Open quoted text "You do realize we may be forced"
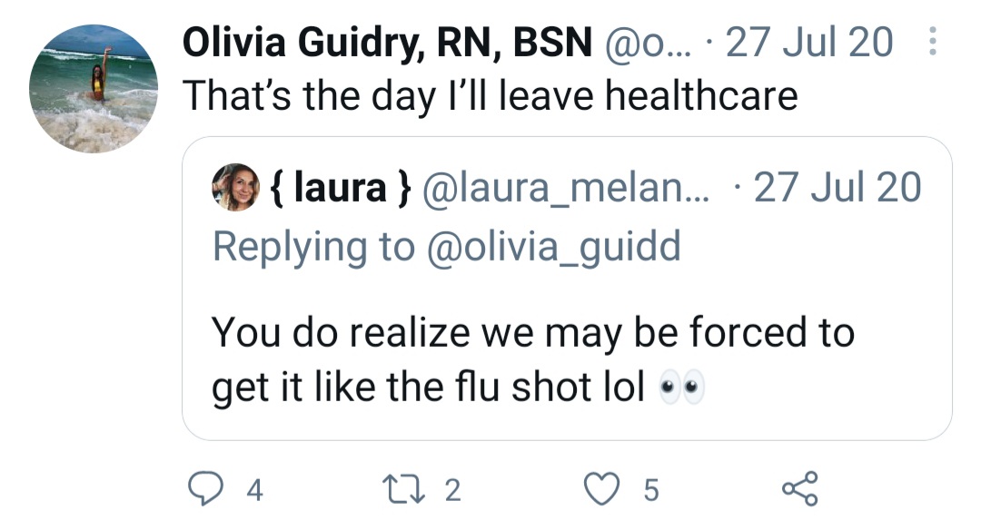Viewport: 981px width, 530px height. click(533, 333)
